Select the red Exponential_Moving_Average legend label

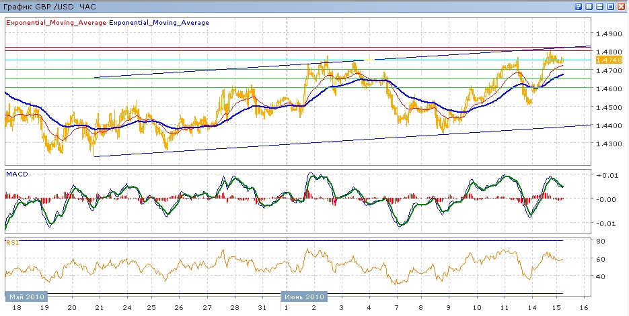pyautogui.click(x=56, y=22)
